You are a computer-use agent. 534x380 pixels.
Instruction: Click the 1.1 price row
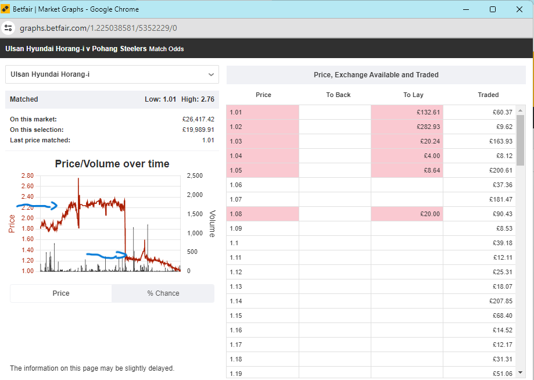click(x=371, y=243)
